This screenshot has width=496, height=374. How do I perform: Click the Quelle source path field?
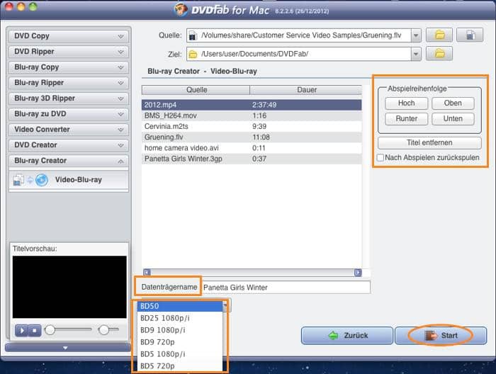(299, 35)
